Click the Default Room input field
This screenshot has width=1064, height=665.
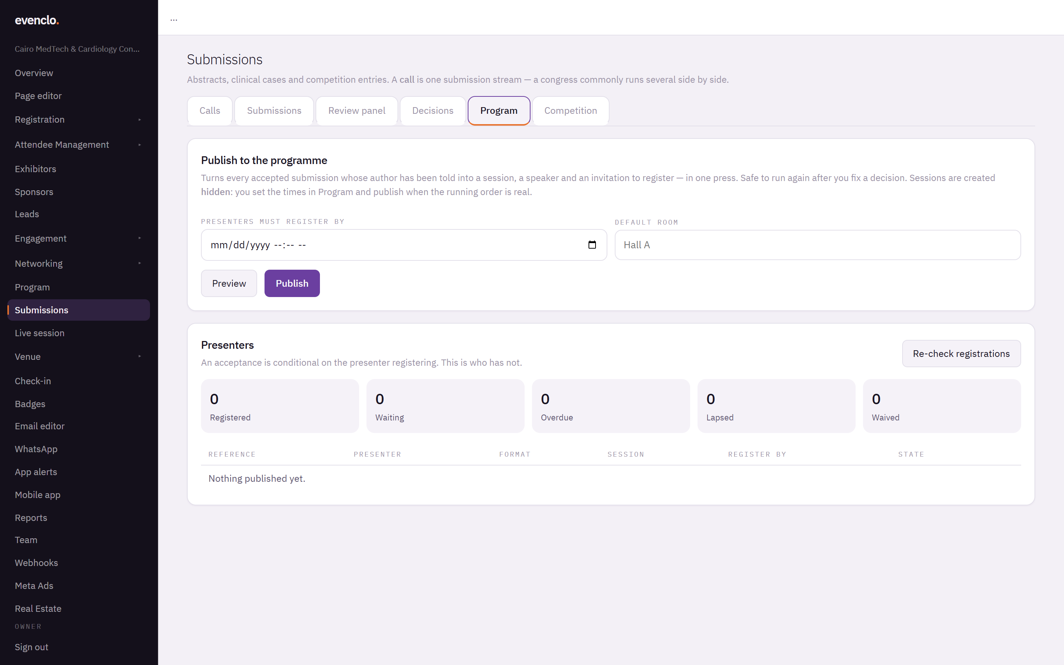817,245
